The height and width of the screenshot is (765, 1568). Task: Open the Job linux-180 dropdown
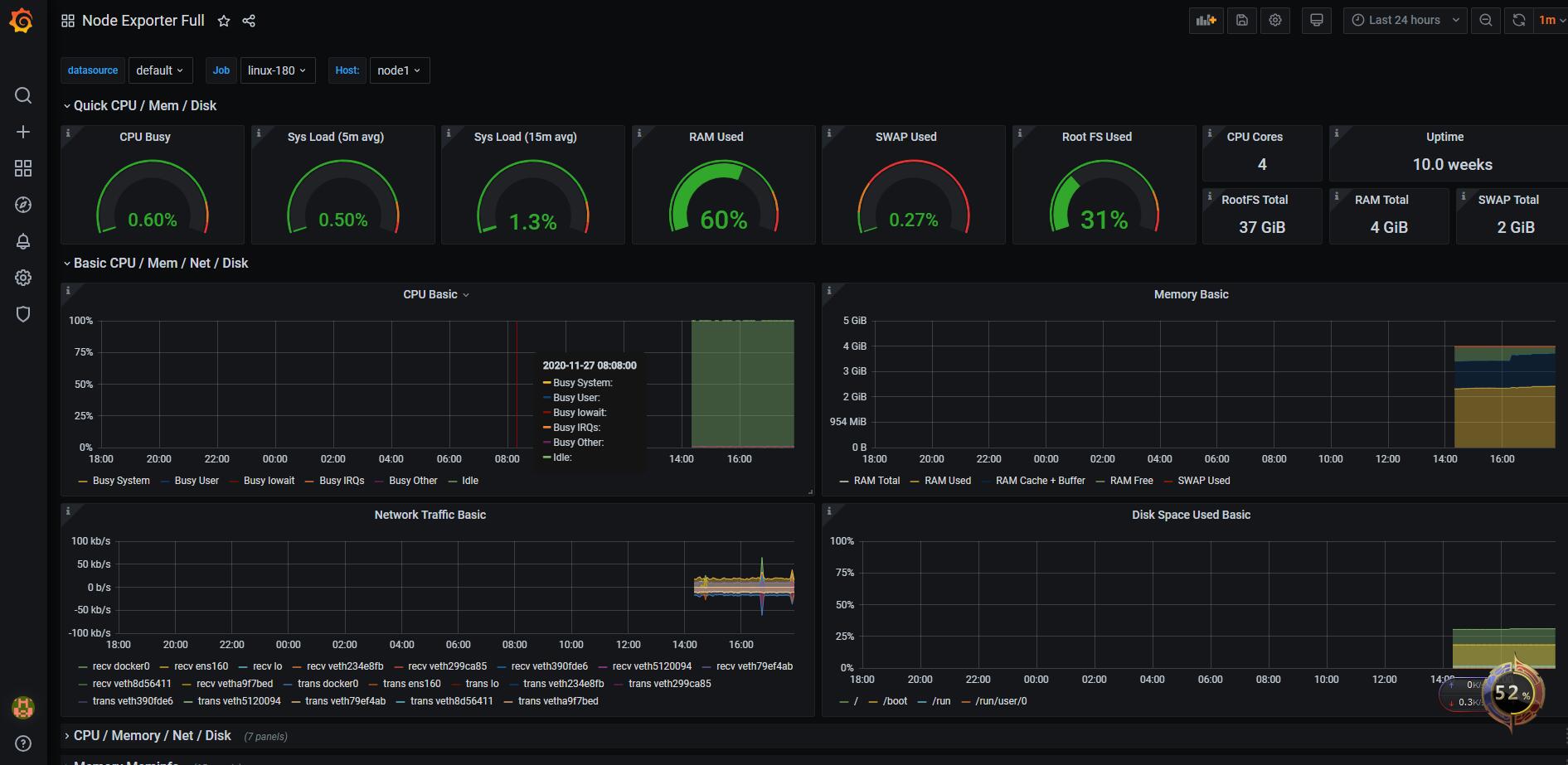(278, 70)
